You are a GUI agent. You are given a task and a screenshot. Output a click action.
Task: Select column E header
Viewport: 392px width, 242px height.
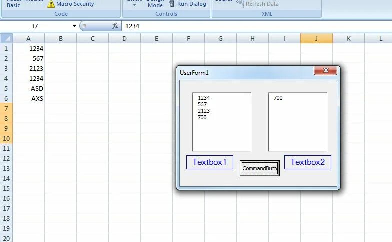point(156,38)
